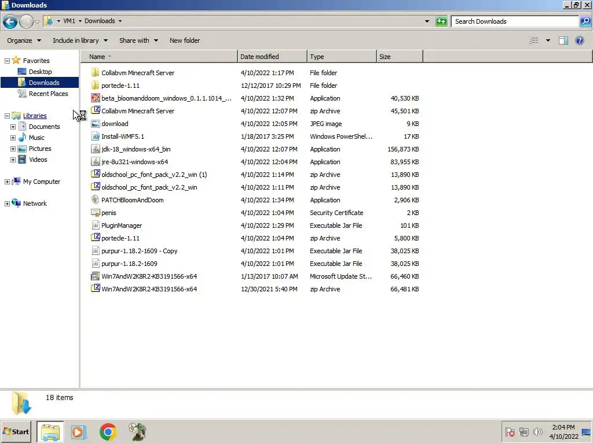Click the Change your view icon
Screen dimensions: 593x444
(534, 40)
